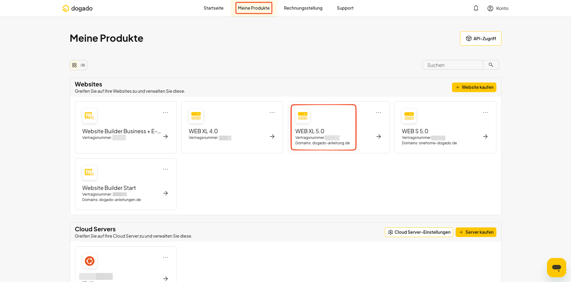Open the Support tab
The width and height of the screenshot is (571, 282).
click(345, 8)
